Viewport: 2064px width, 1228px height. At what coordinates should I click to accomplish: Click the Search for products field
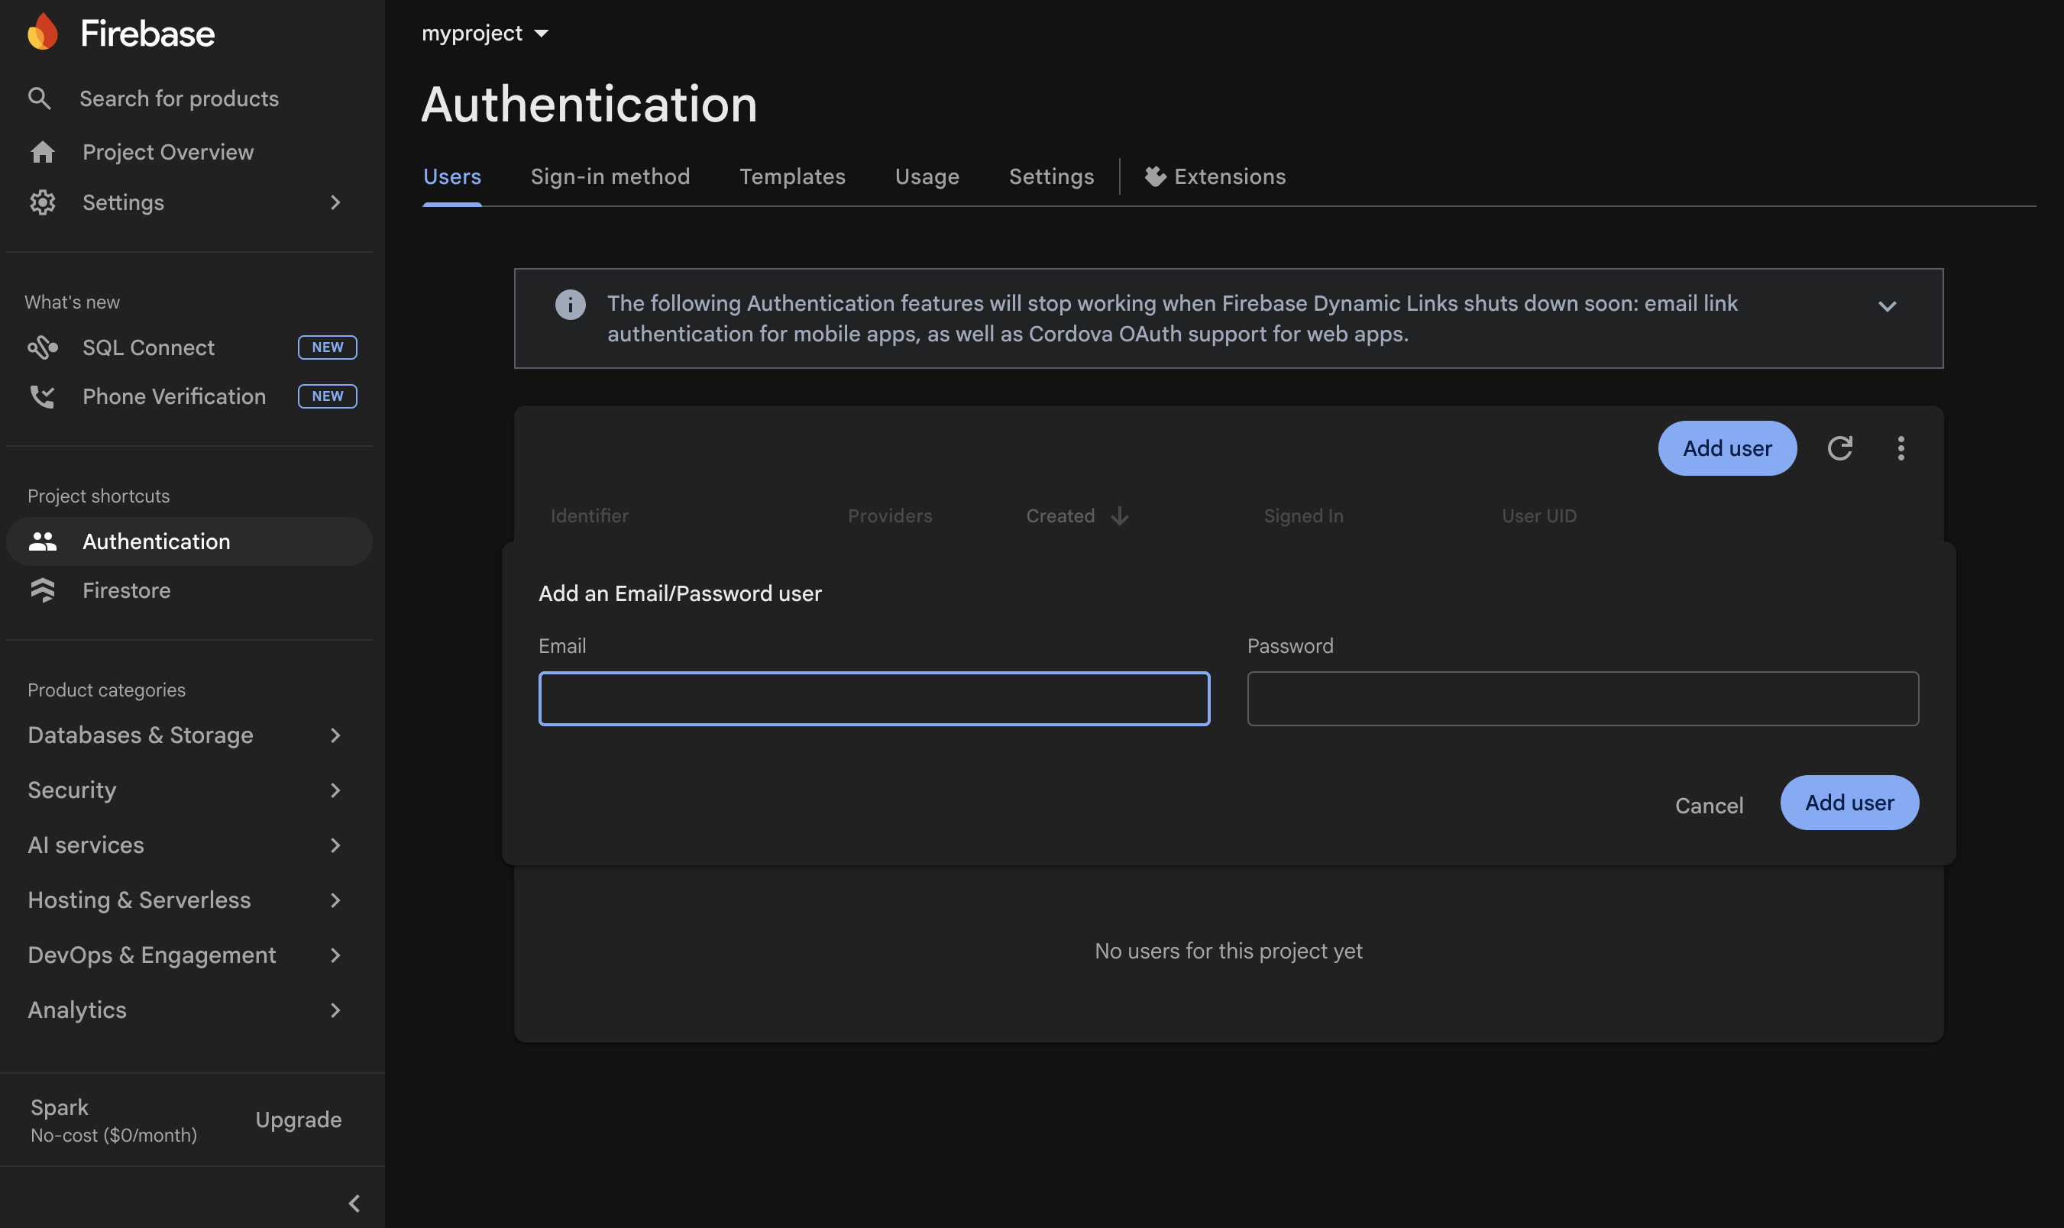coord(179,99)
